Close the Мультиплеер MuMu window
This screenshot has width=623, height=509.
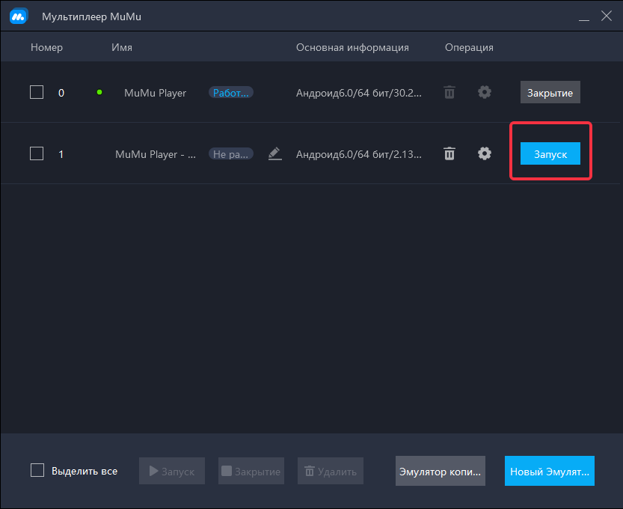coord(607,16)
